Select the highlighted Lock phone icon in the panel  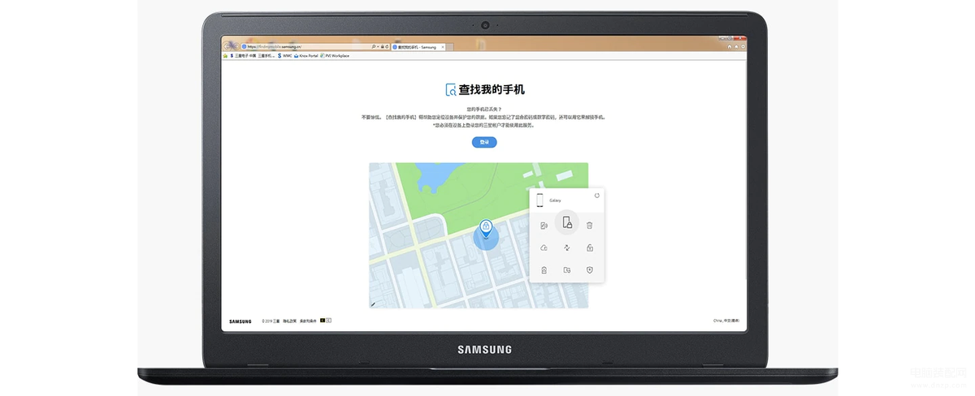tap(566, 222)
